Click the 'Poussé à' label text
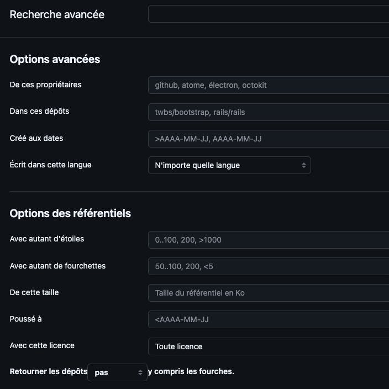Viewport: 389px width, 389px height. 25,319
